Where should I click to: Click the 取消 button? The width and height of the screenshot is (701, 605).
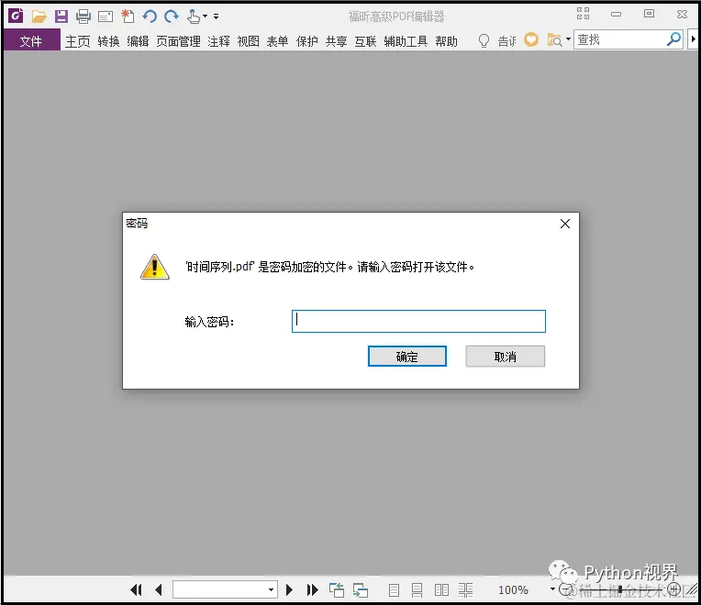click(506, 357)
